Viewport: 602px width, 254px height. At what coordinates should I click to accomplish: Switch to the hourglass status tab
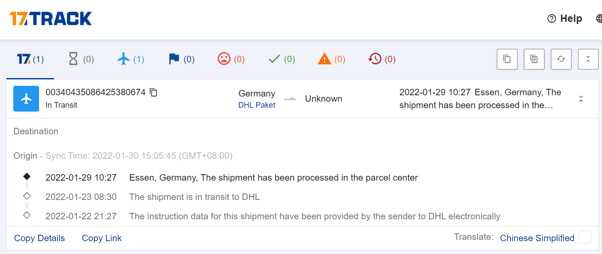(x=81, y=59)
